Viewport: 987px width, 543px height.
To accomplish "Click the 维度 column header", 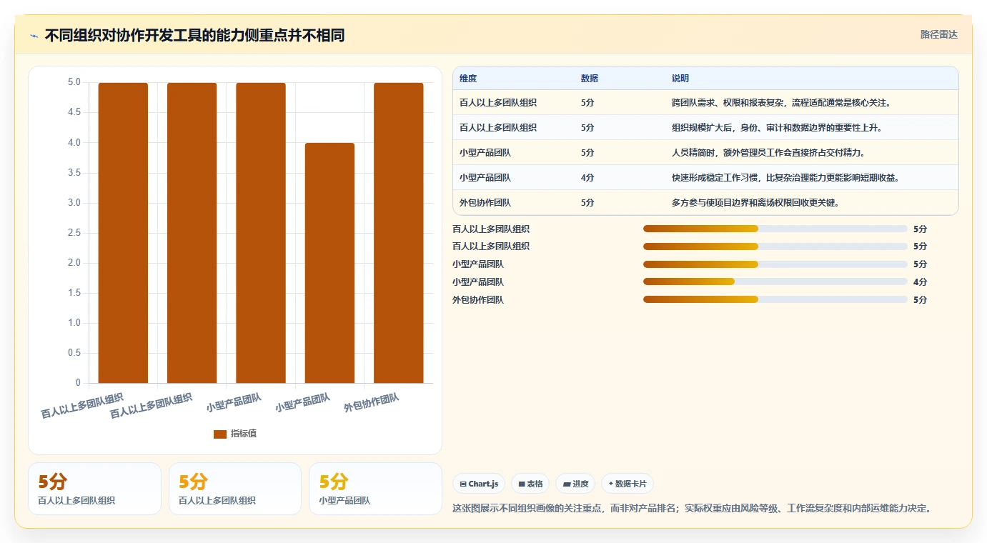I will pyautogui.click(x=468, y=79).
